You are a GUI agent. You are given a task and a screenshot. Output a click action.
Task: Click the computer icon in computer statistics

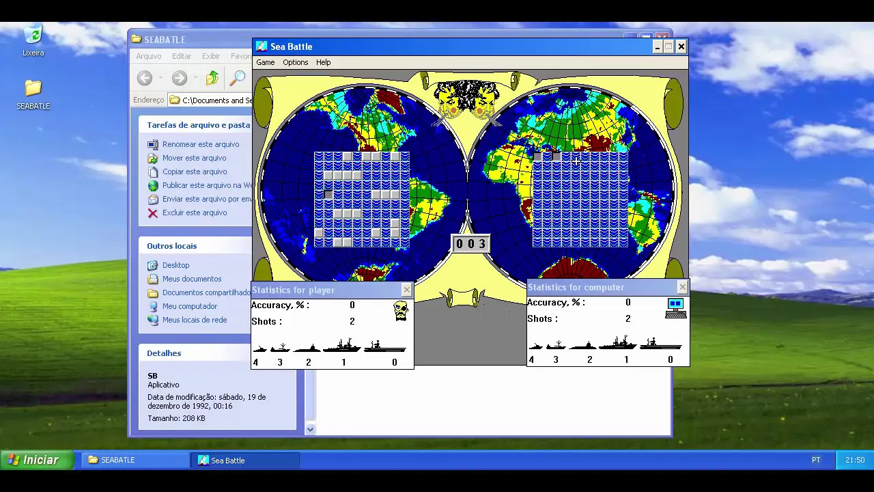(675, 307)
